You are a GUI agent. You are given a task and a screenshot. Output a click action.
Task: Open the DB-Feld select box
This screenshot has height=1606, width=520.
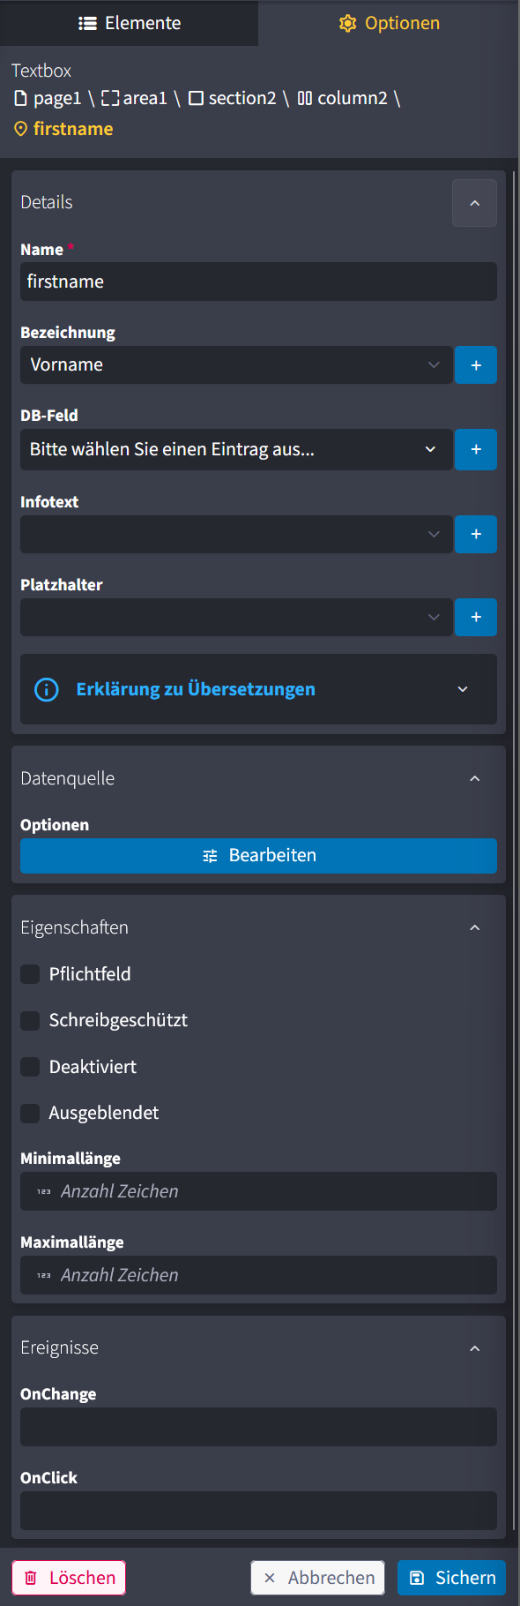tap(236, 449)
